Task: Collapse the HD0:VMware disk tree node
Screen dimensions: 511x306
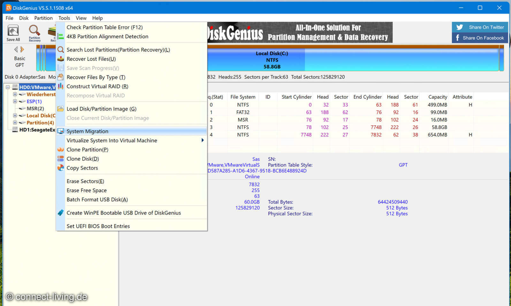Action: click(x=8, y=87)
